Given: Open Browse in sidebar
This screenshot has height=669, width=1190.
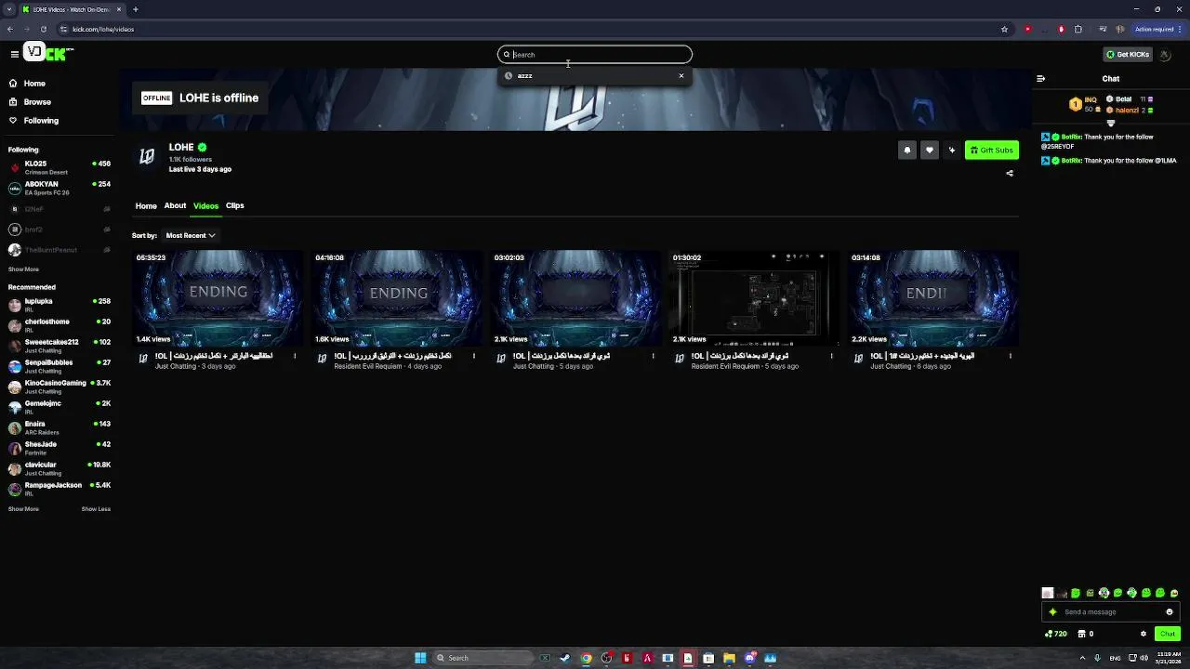Looking at the screenshot, I should point(37,102).
